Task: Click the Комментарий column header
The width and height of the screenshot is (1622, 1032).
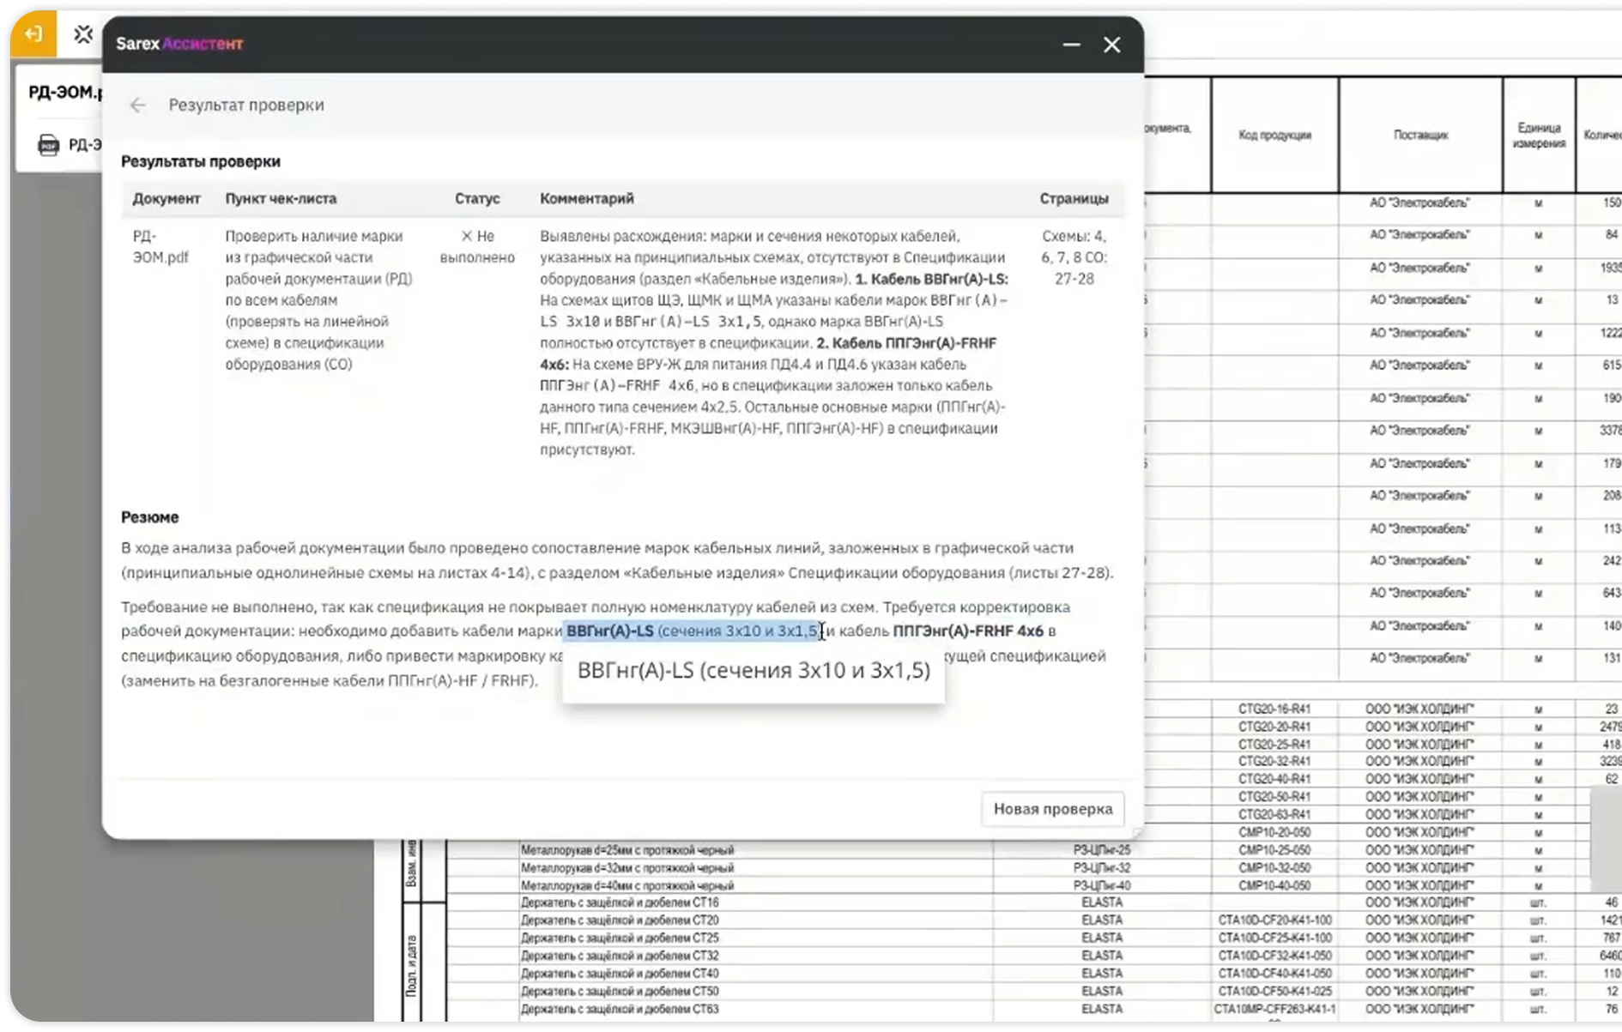Action: (587, 198)
